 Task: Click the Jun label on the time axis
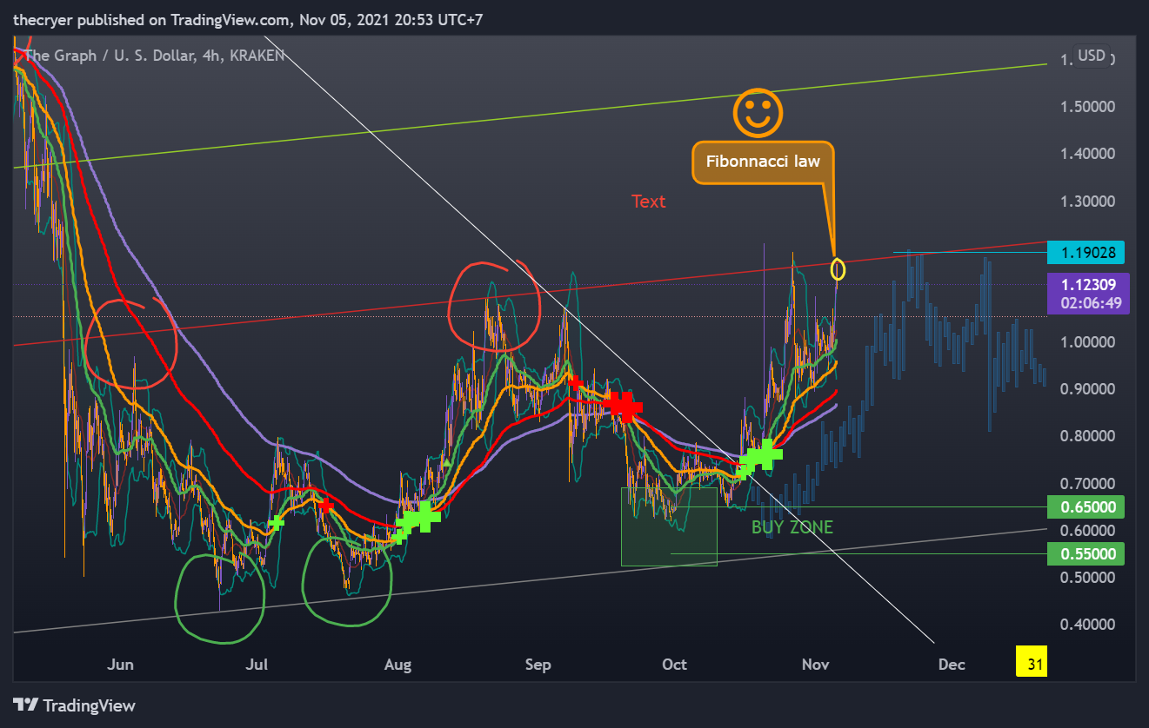pyautogui.click(x=120, y=665)
